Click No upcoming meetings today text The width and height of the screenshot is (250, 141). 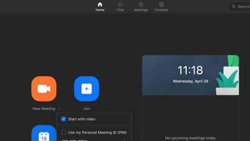(x=190, y=138)
